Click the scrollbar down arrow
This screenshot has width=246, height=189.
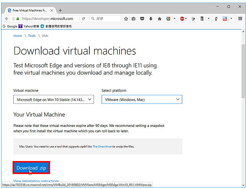click(x=243, y=185)
